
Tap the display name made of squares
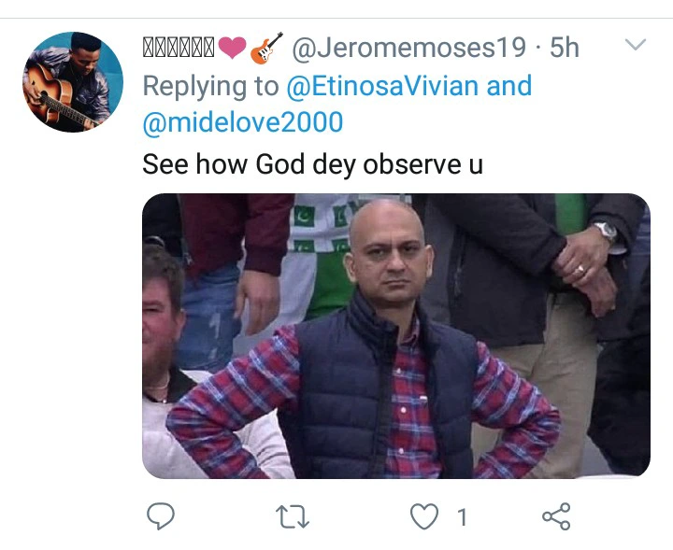point(179,47)
